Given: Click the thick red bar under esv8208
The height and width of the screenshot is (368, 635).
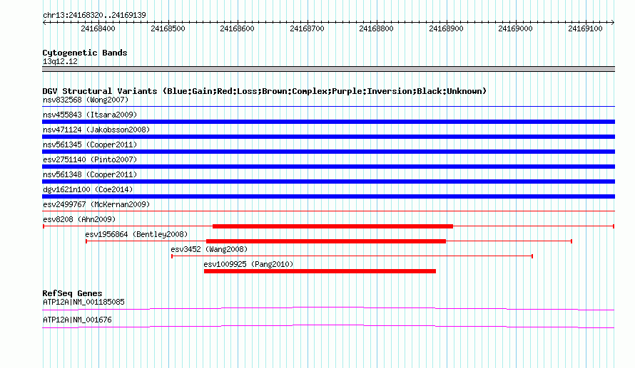Looking at the screenshot, I should 333,226.
